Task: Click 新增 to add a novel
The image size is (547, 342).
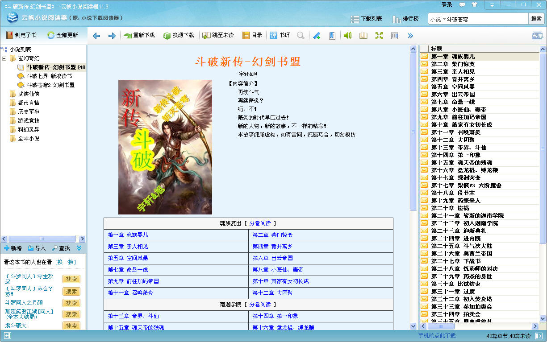Action: [13, 248]
